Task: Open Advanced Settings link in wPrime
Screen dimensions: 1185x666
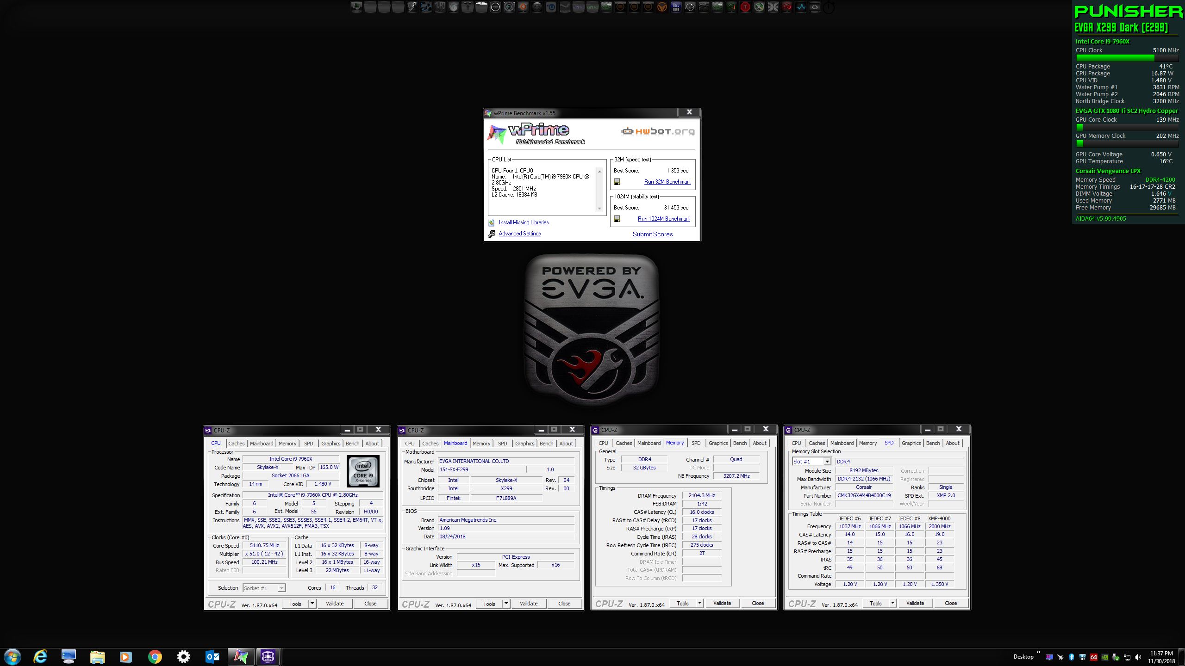Action: pyautogui.click(x=519, y=234)
